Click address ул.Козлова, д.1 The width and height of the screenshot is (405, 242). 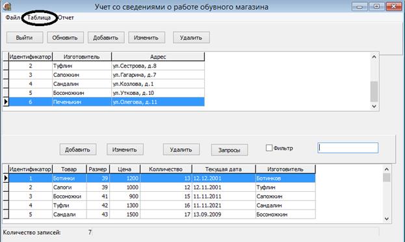(x=158, y=84)
